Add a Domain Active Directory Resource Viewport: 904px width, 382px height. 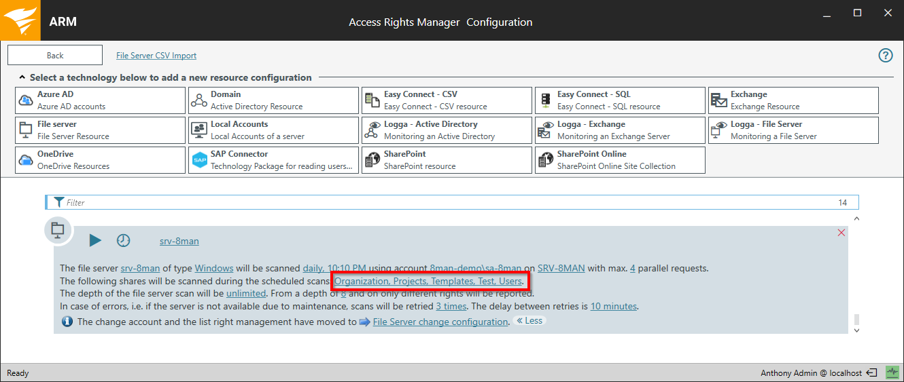point(273,100)
